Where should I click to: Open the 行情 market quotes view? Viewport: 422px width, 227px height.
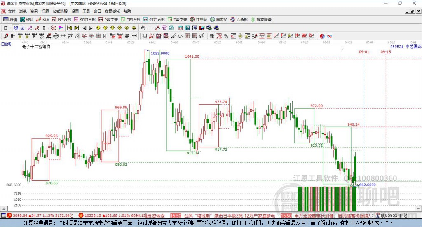(x=10, y=20)
